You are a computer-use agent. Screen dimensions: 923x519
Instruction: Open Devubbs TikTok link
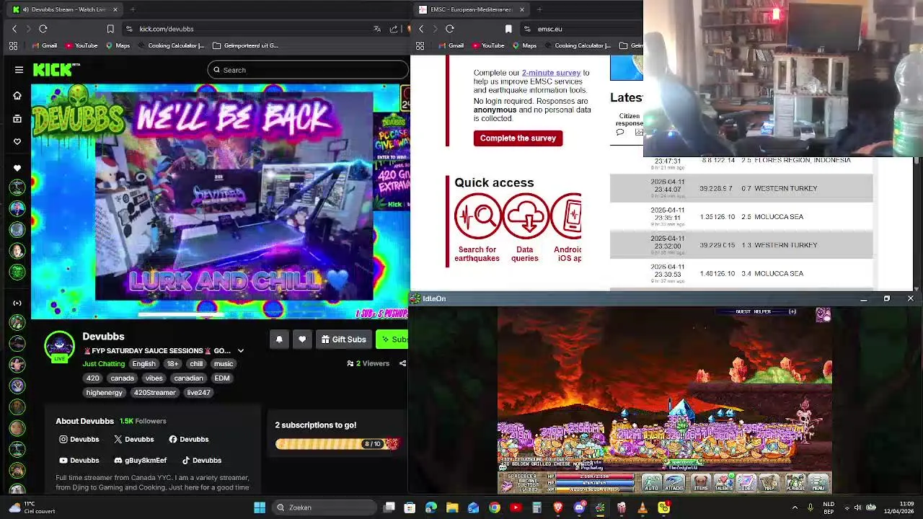[201, 461]
